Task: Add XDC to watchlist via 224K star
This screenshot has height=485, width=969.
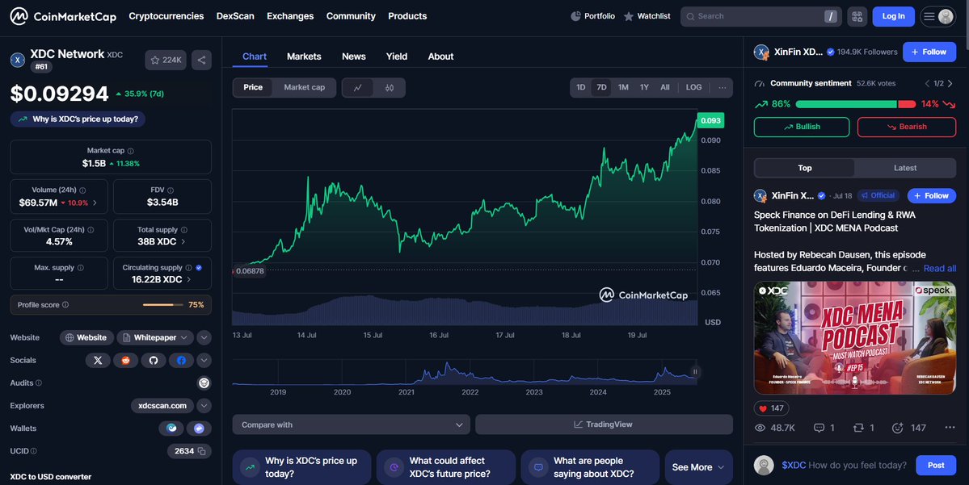Action: click(x=166, y=60)
